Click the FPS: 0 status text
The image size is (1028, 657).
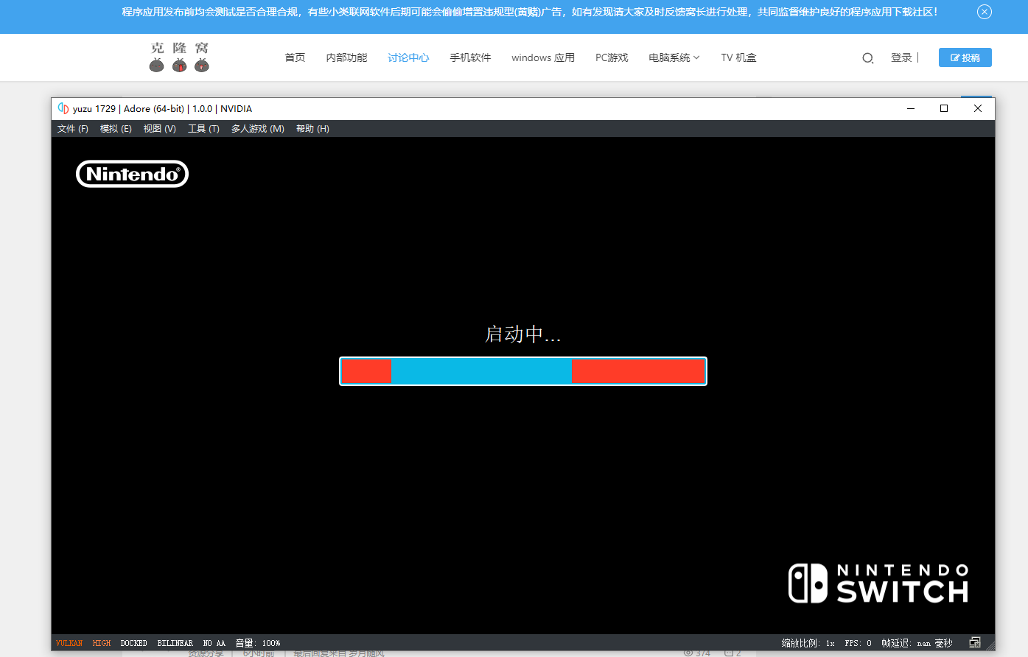tap(859, 643)
